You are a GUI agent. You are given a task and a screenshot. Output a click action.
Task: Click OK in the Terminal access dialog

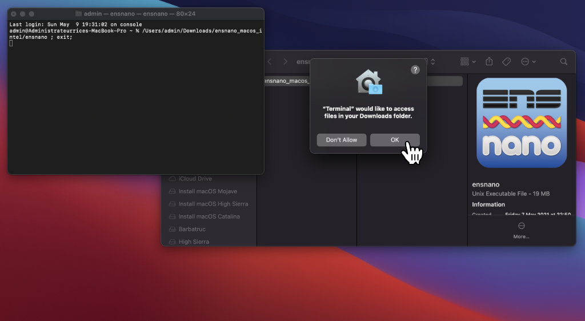pos(395,140)
